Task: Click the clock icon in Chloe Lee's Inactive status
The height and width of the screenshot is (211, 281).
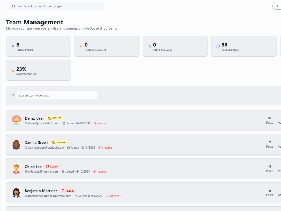Action: point(95,172)
